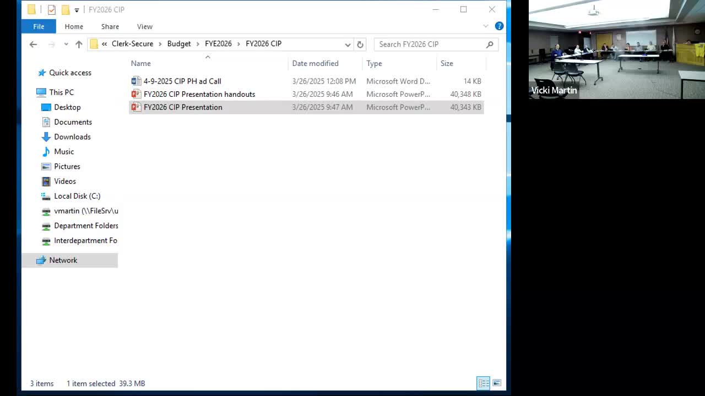Click the Back navigation arrow
This screenshot has width=705, height=396.
click(33, 44)
